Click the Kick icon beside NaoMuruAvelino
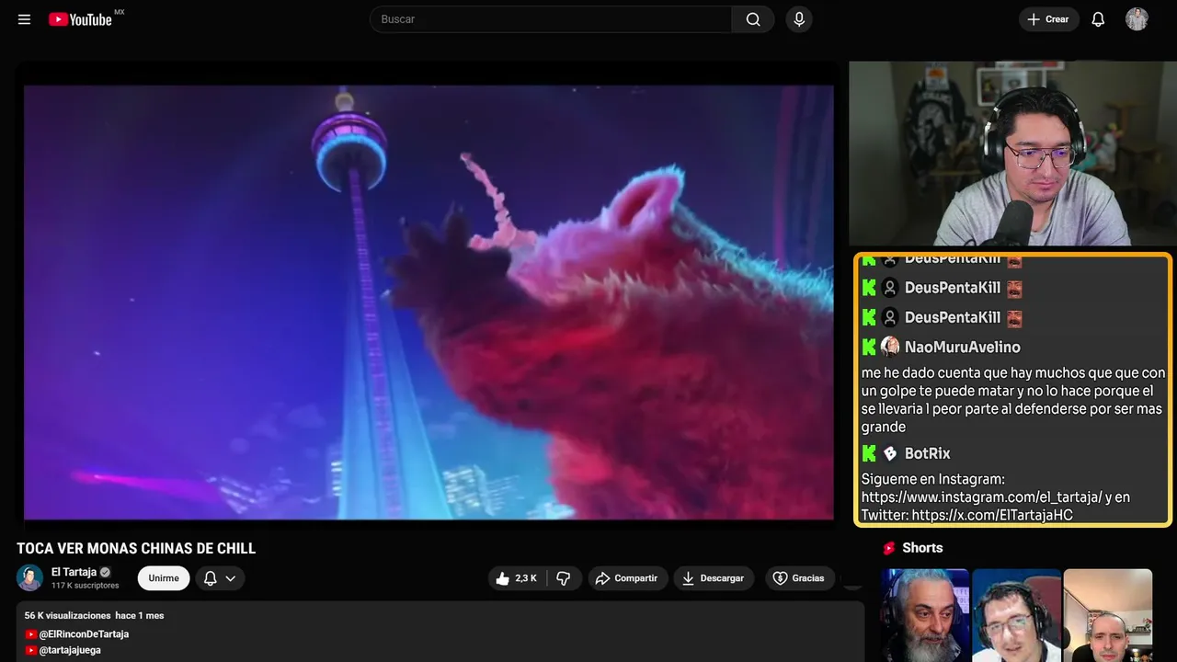The height and width of the screenshot is (662, 1177). coord(869,347)
